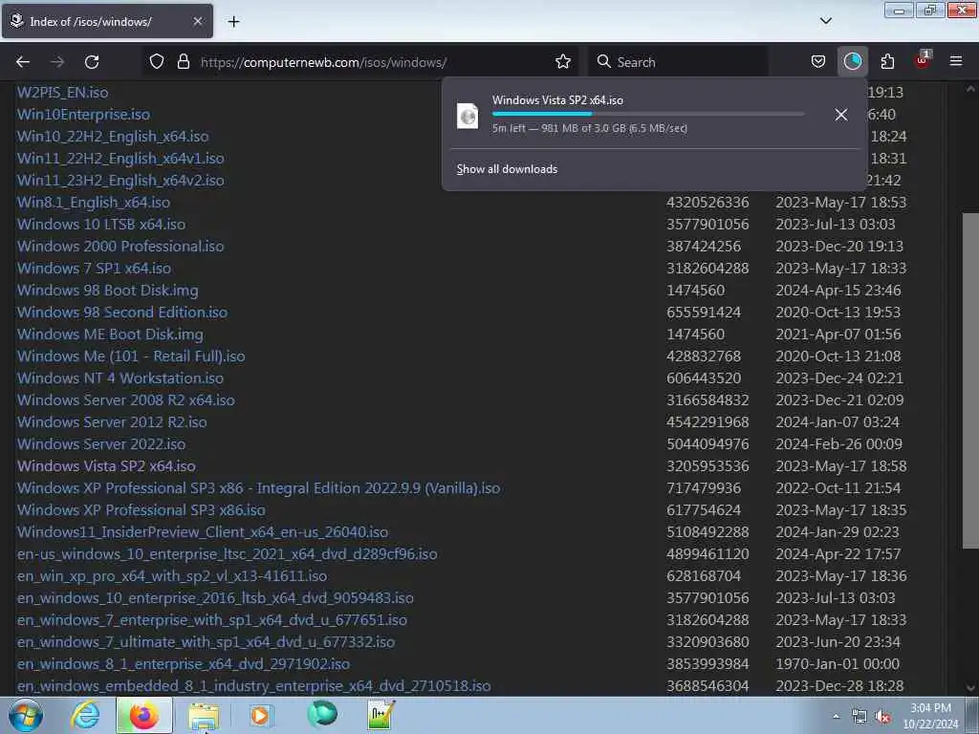This screenshot has height=734, width=979.
Task: Click the muted volume tray icon
Action: (882, 717)
